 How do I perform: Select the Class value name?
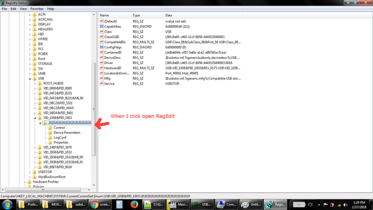108,32
